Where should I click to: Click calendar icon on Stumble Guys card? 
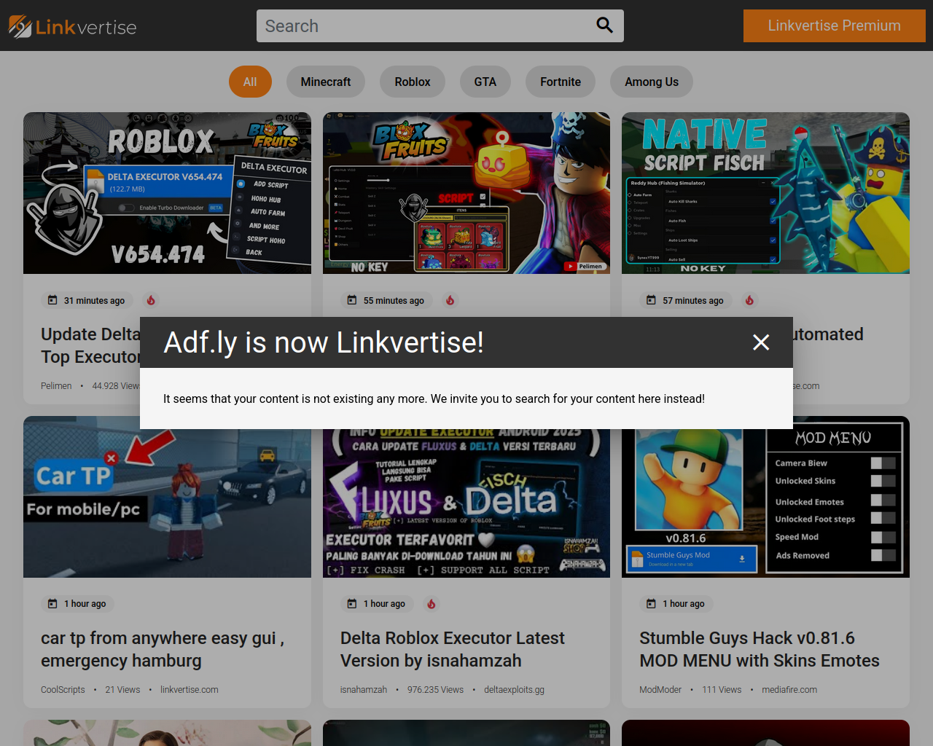tap(651, 604)
